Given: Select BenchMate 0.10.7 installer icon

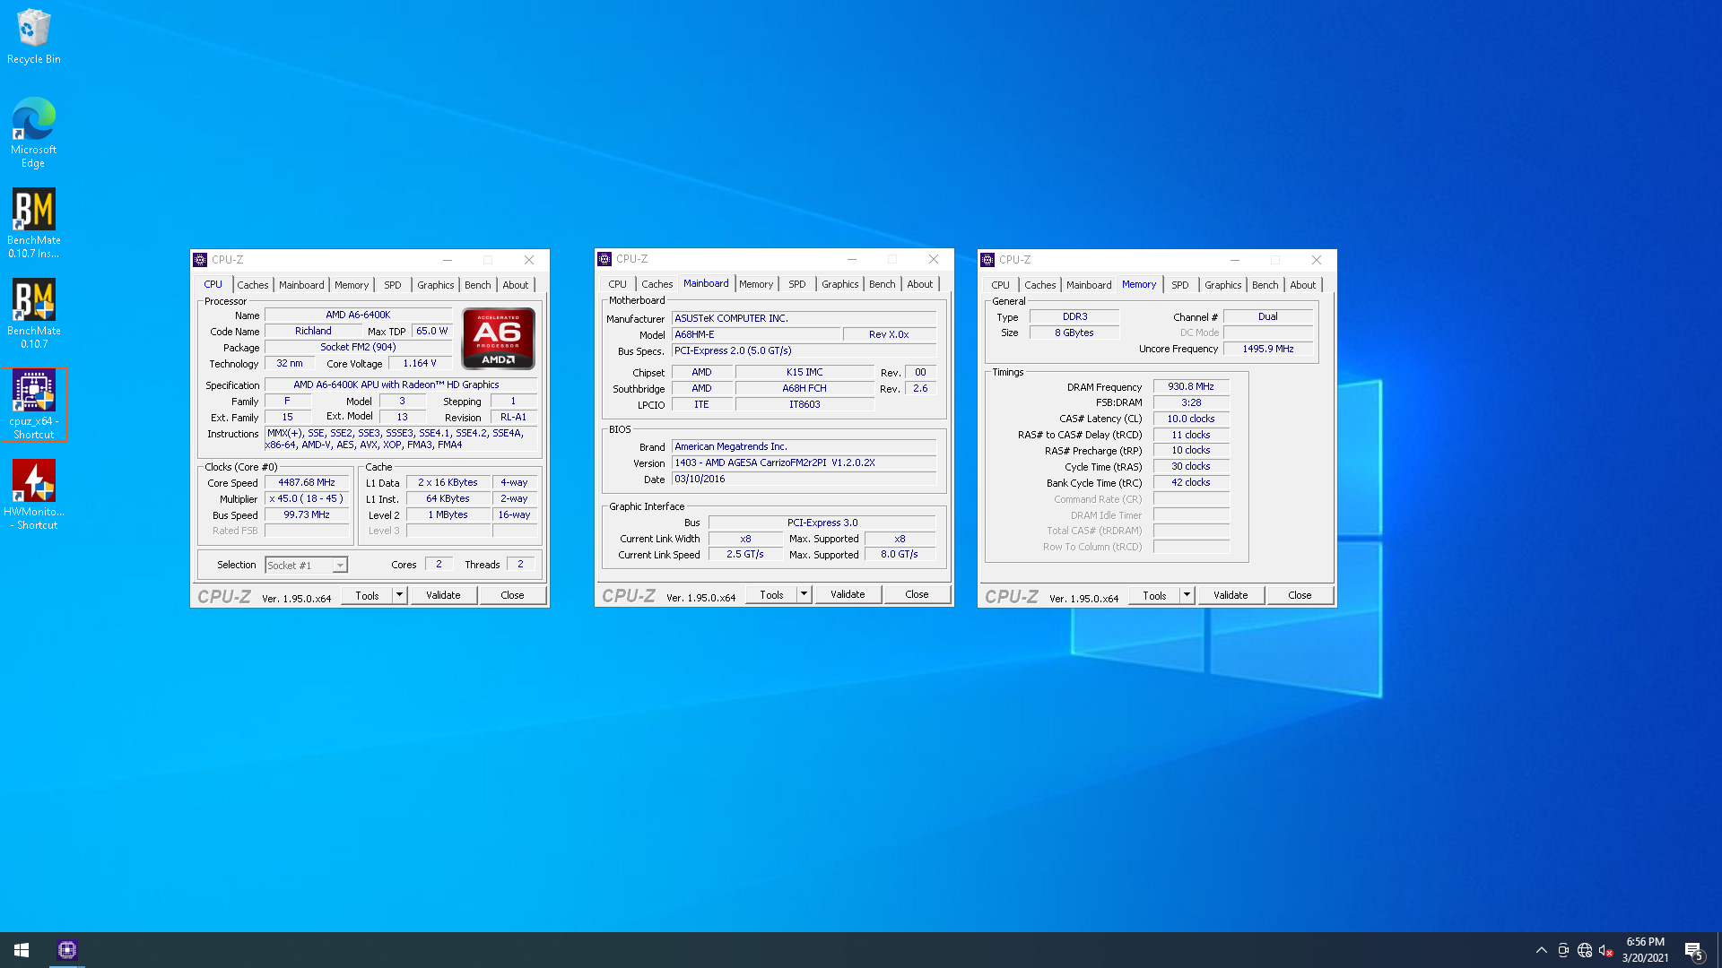Looking at the screenshot, I should 33,223.
